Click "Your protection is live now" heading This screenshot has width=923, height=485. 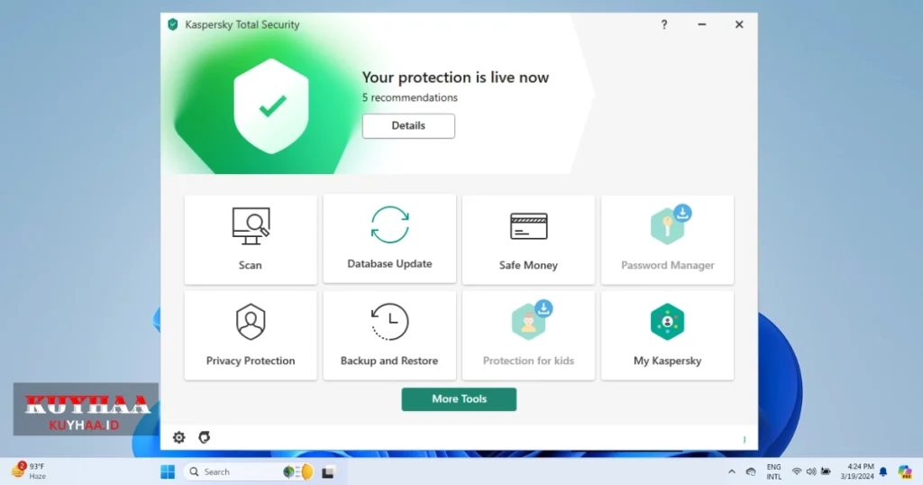click(455, 78)
